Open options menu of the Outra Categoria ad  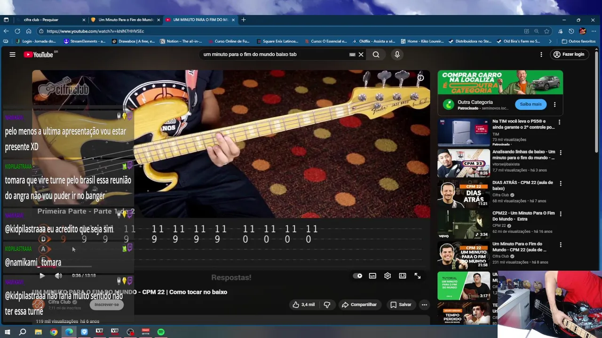[x=554, y=105]
